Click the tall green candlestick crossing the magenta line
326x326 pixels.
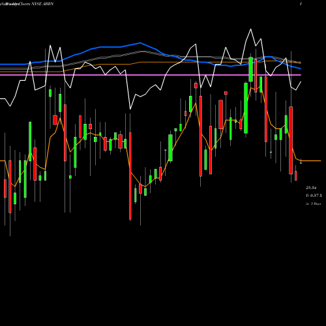(x=251, y=69)
